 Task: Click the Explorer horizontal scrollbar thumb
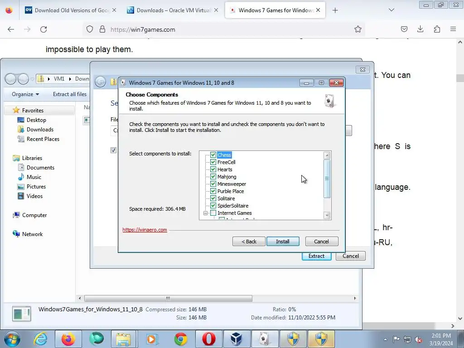pos(168,298)
